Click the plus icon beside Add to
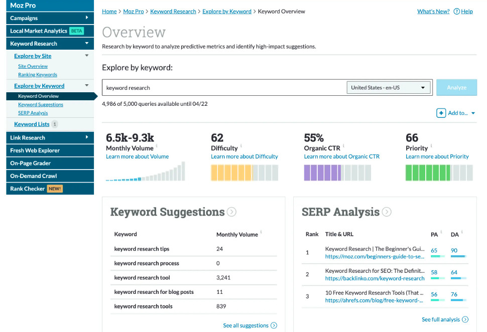 click(441, 113)
